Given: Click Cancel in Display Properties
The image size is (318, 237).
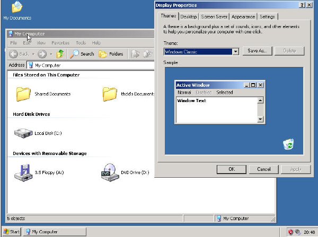Looking at the screenshot, I should [x=263, y=169].
